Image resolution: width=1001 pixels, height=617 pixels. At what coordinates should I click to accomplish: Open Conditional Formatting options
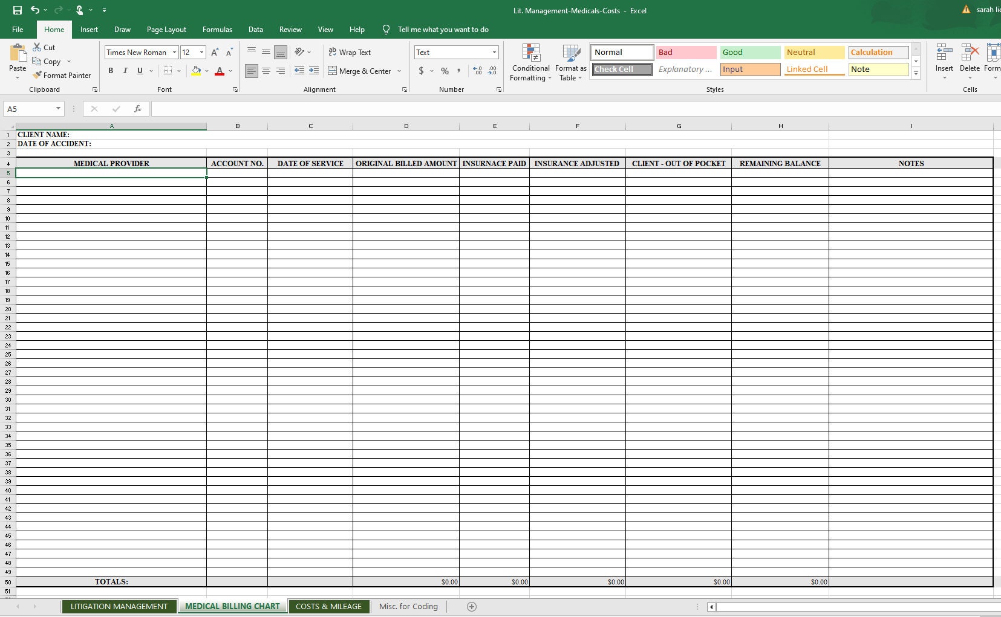point(531,62)
